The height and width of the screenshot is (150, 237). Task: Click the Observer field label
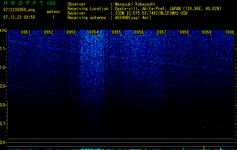click(x=76, y=4)
